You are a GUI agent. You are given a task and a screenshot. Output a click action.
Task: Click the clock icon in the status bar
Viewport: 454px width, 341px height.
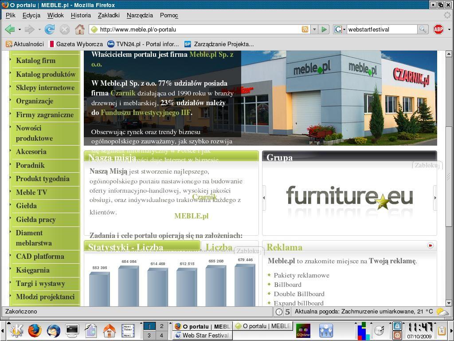(x=279, y=312)
